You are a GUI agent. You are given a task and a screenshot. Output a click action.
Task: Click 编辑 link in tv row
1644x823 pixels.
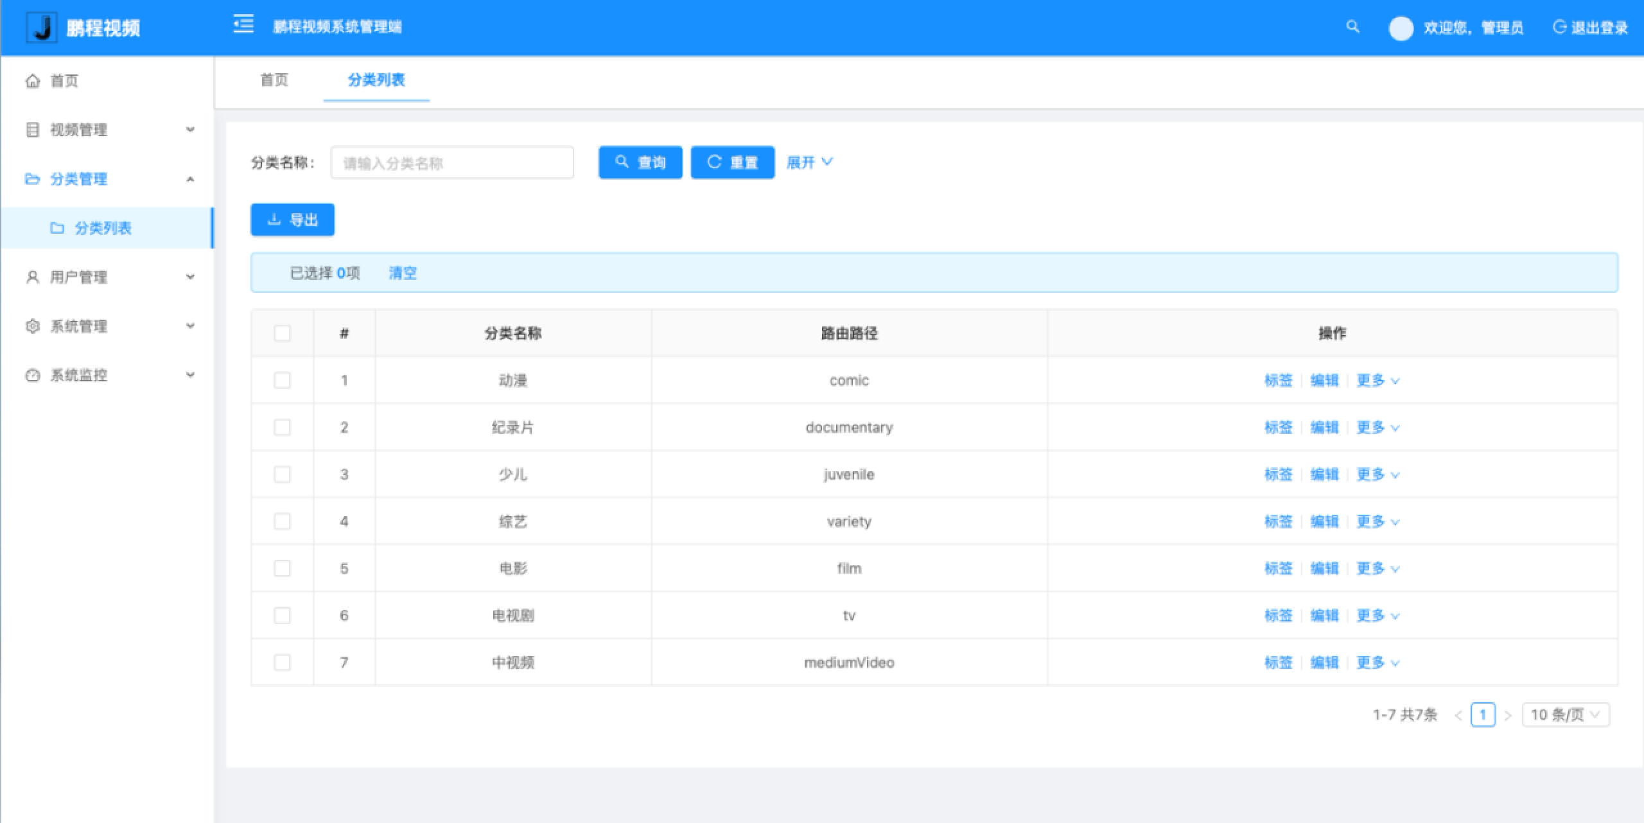1324,616
